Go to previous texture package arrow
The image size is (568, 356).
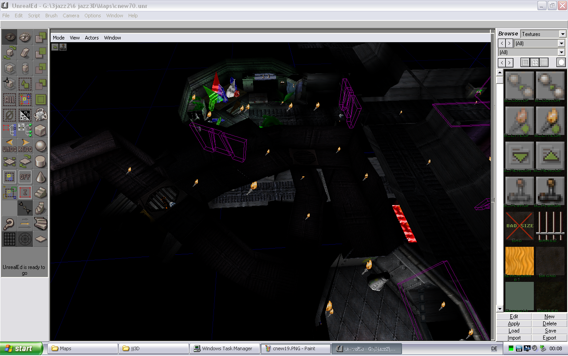(502, 44)
